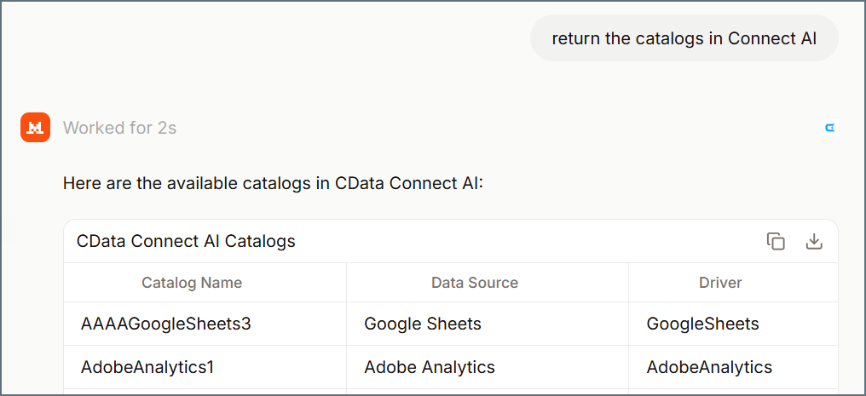Select the AdobeAnalytics1 catalog cell

pyautogui.click(x=147, y=367)
